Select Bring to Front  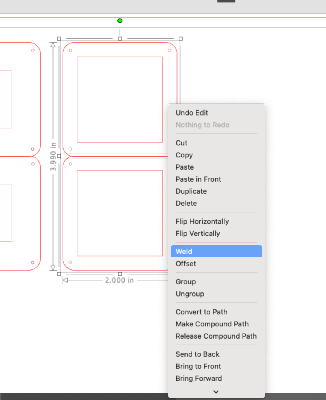[x=198, y=366]
